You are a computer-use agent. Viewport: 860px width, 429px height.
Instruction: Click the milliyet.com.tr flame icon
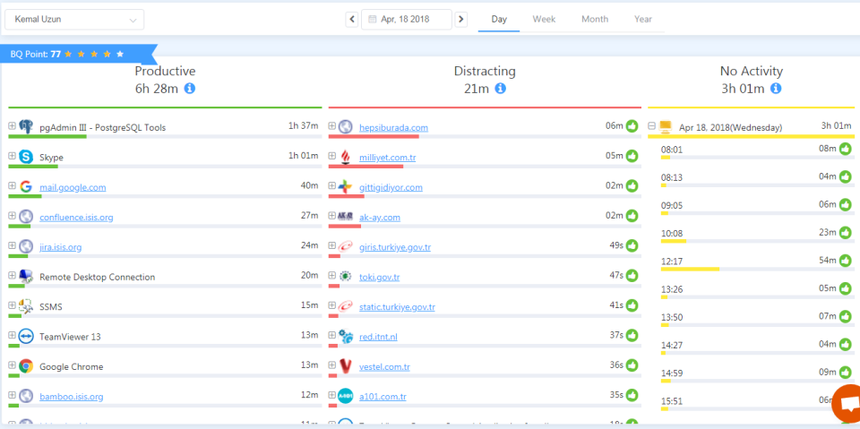pos(345,158)
